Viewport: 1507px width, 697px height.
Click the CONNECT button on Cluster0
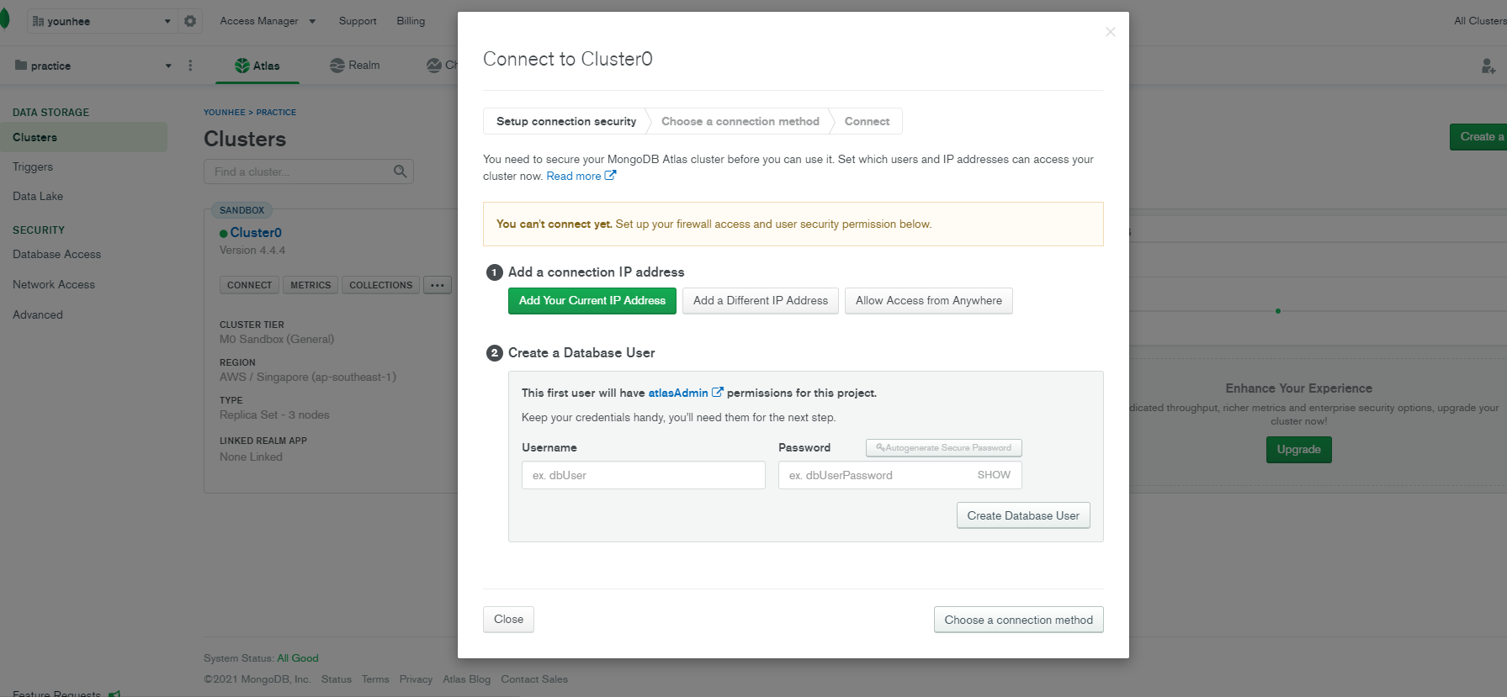tap(250, 285)
